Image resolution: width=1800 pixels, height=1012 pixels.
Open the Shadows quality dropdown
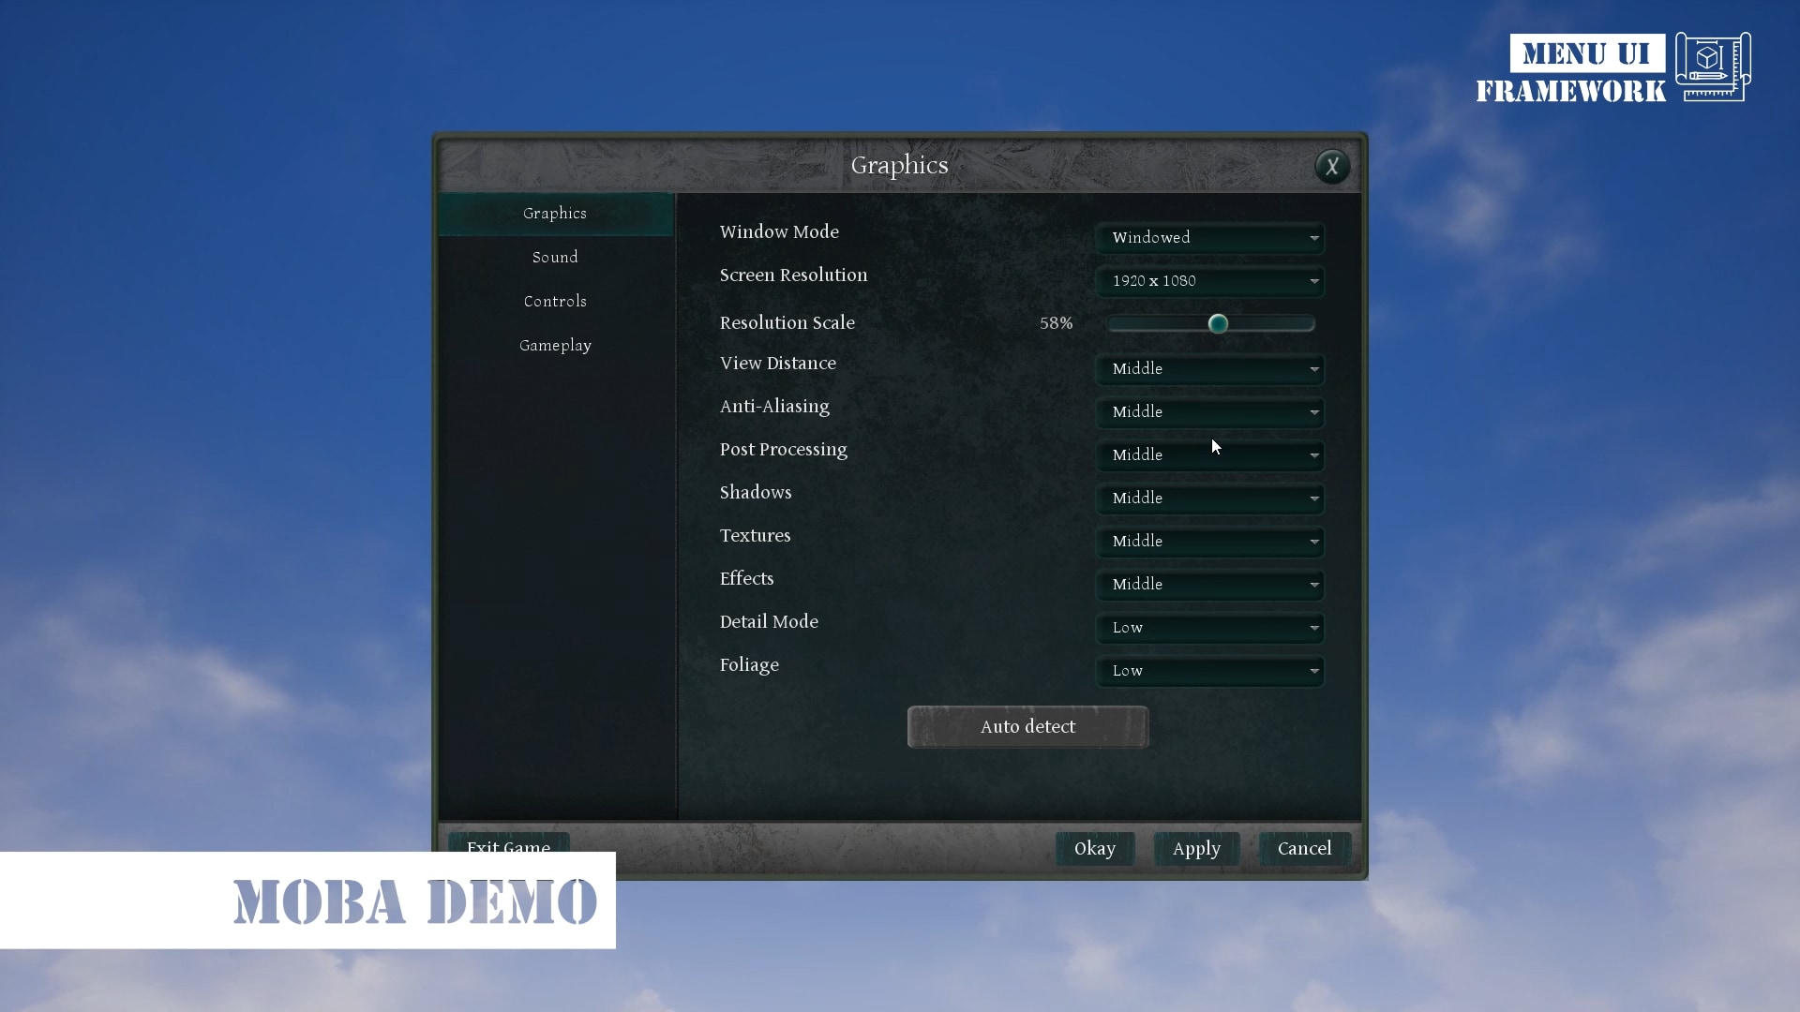pos(1210,498)
